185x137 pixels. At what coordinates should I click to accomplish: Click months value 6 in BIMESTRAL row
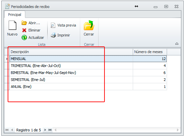pos(150,73)
